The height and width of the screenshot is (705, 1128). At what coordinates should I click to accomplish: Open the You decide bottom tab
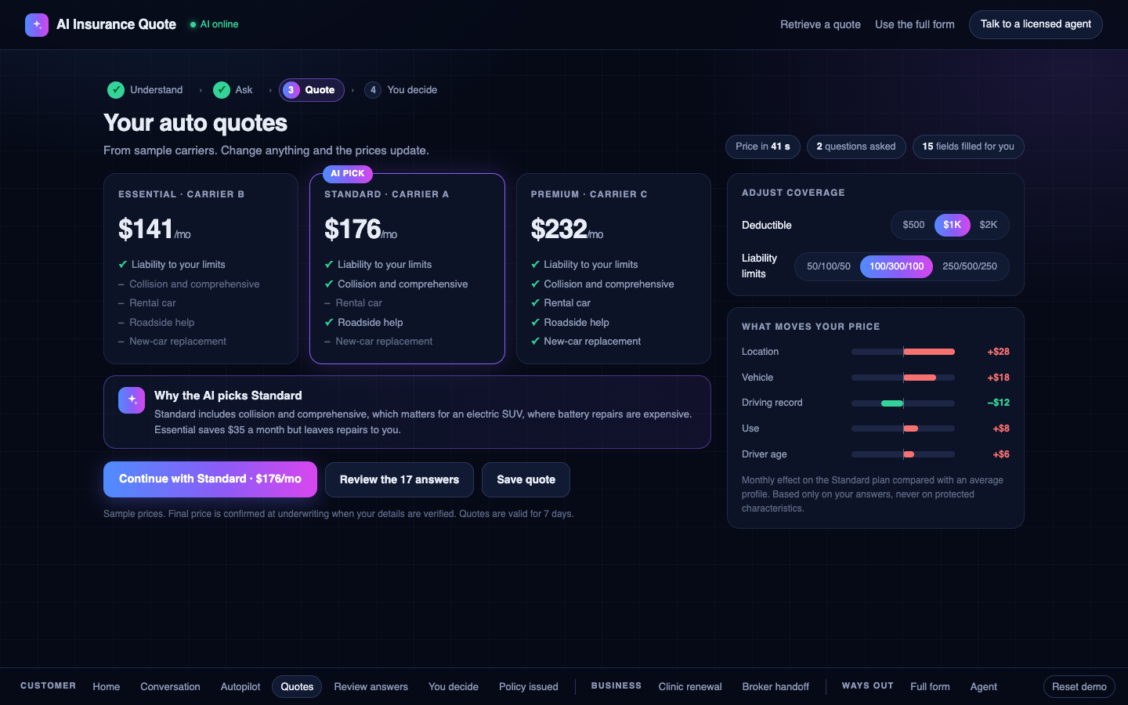(x=454, y=686)
